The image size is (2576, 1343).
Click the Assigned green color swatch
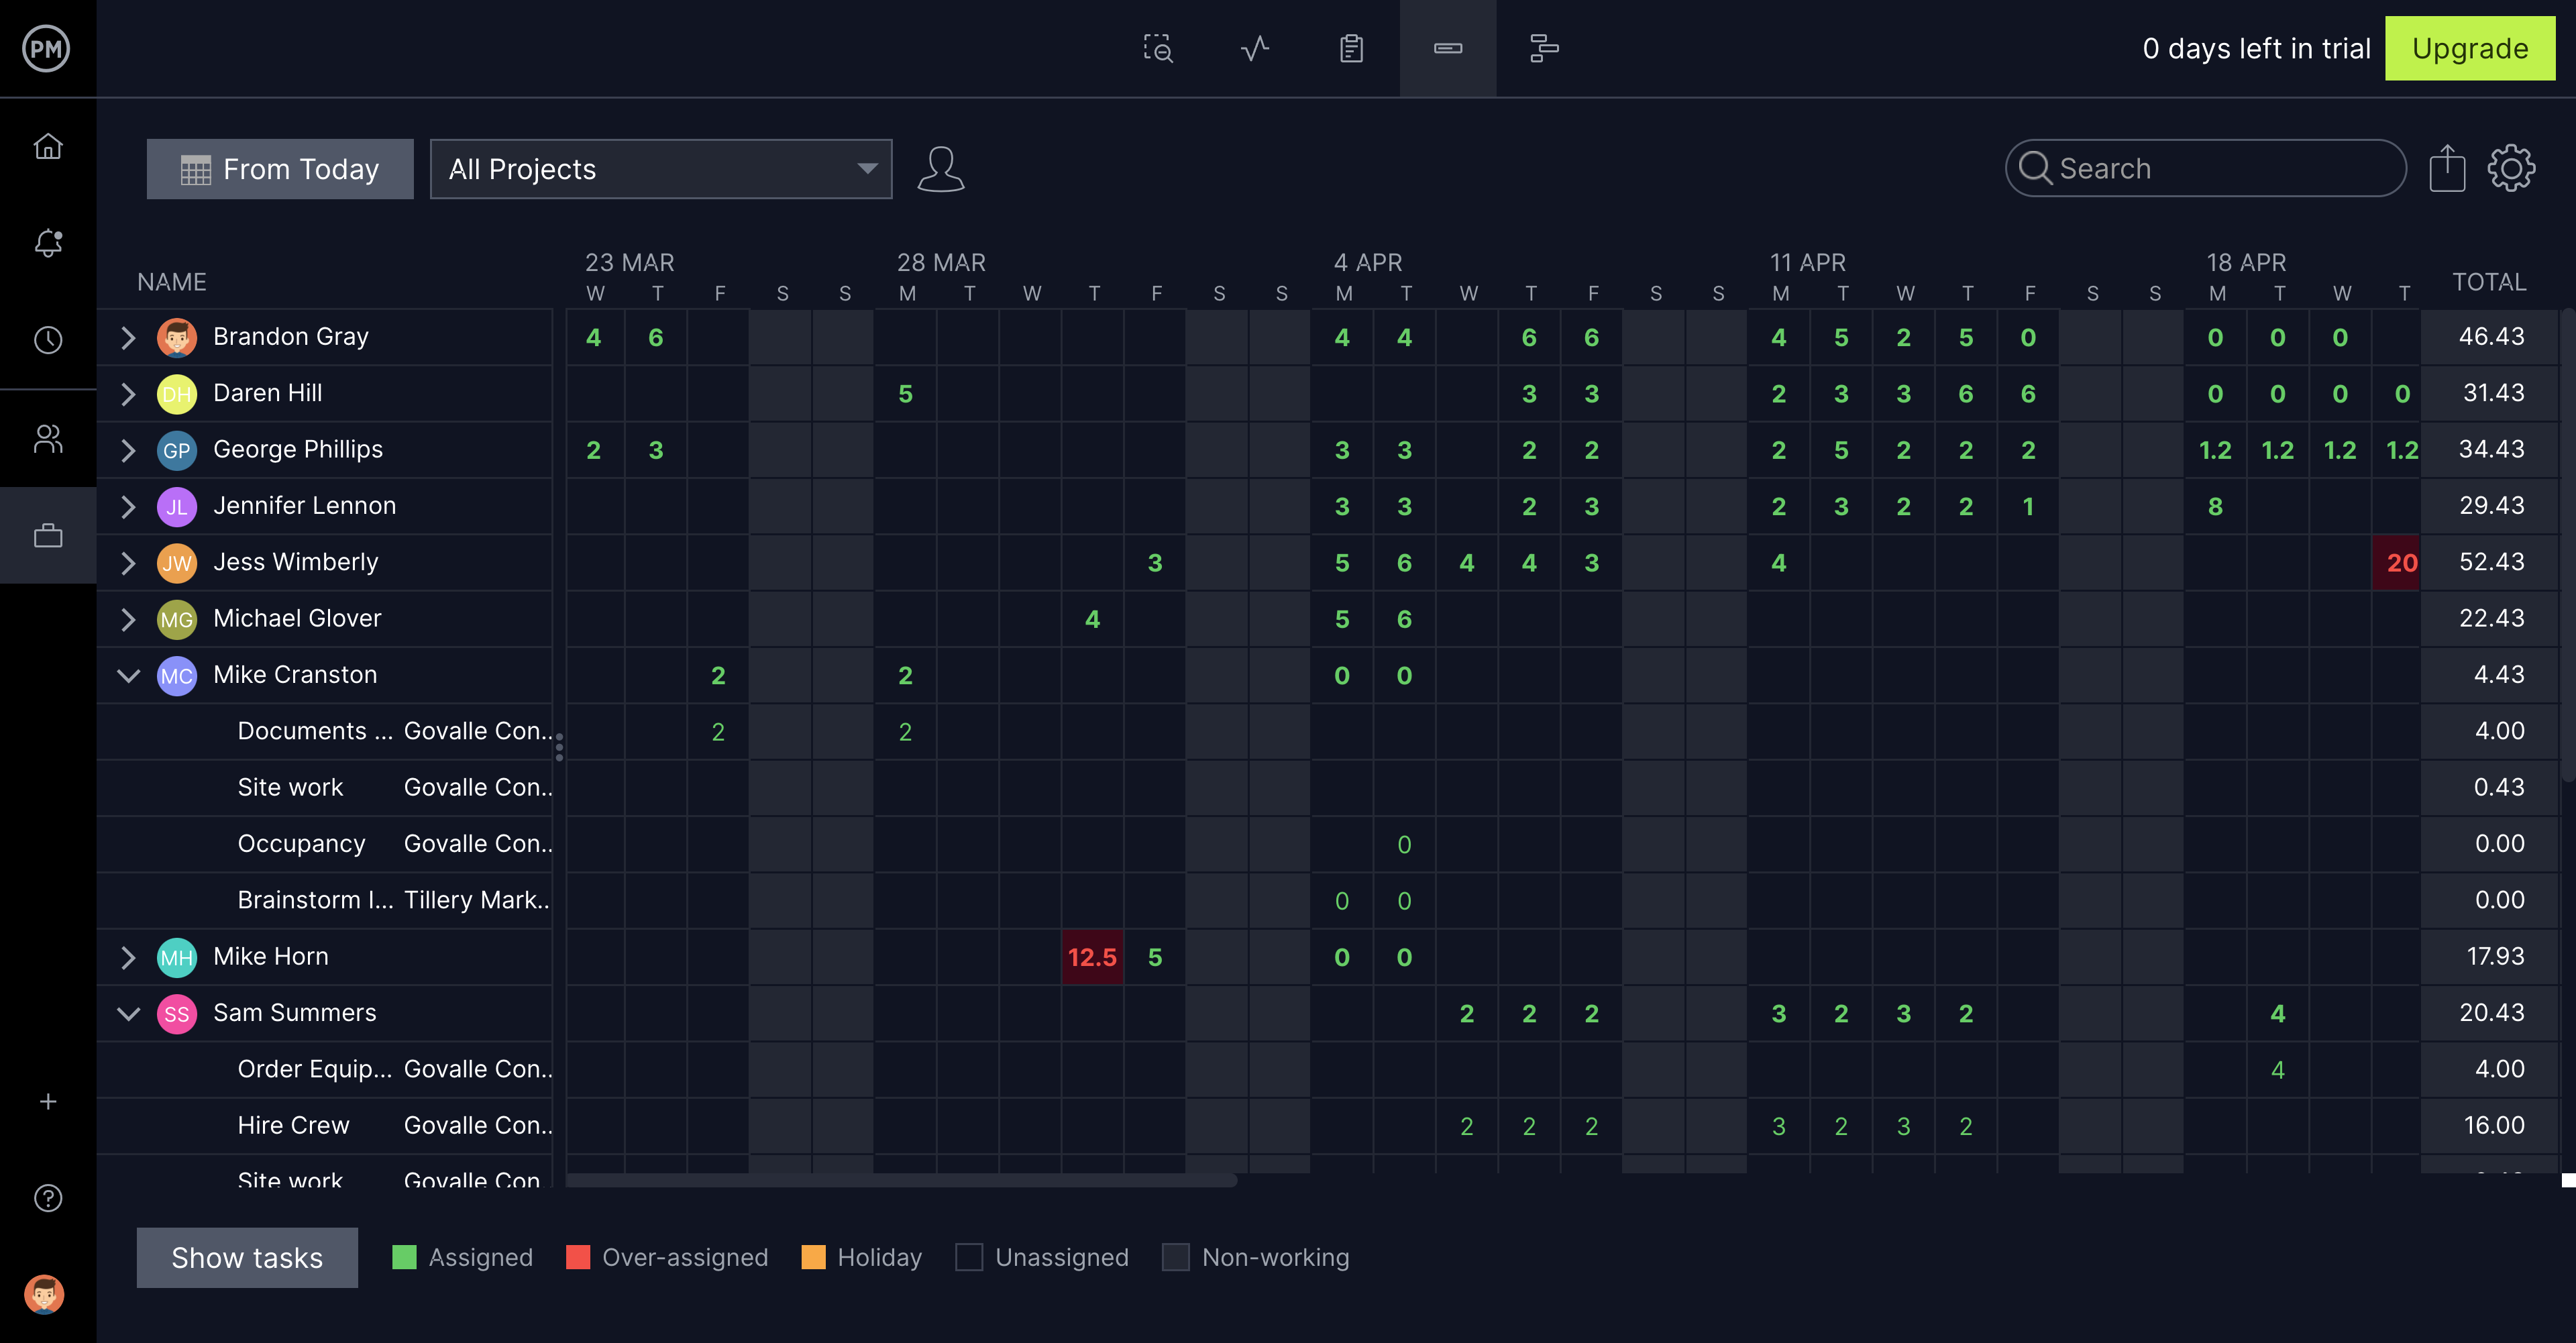click(x=405, y=1257)
